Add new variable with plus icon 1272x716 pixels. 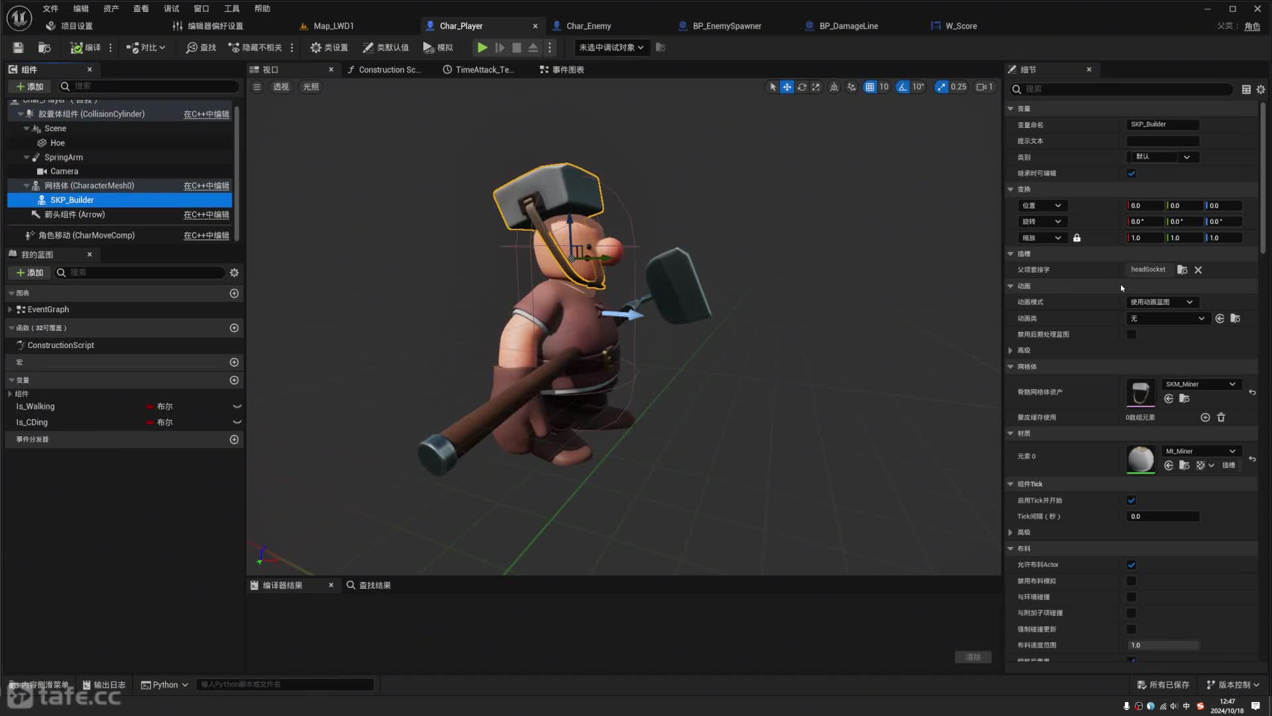point(234,380)
